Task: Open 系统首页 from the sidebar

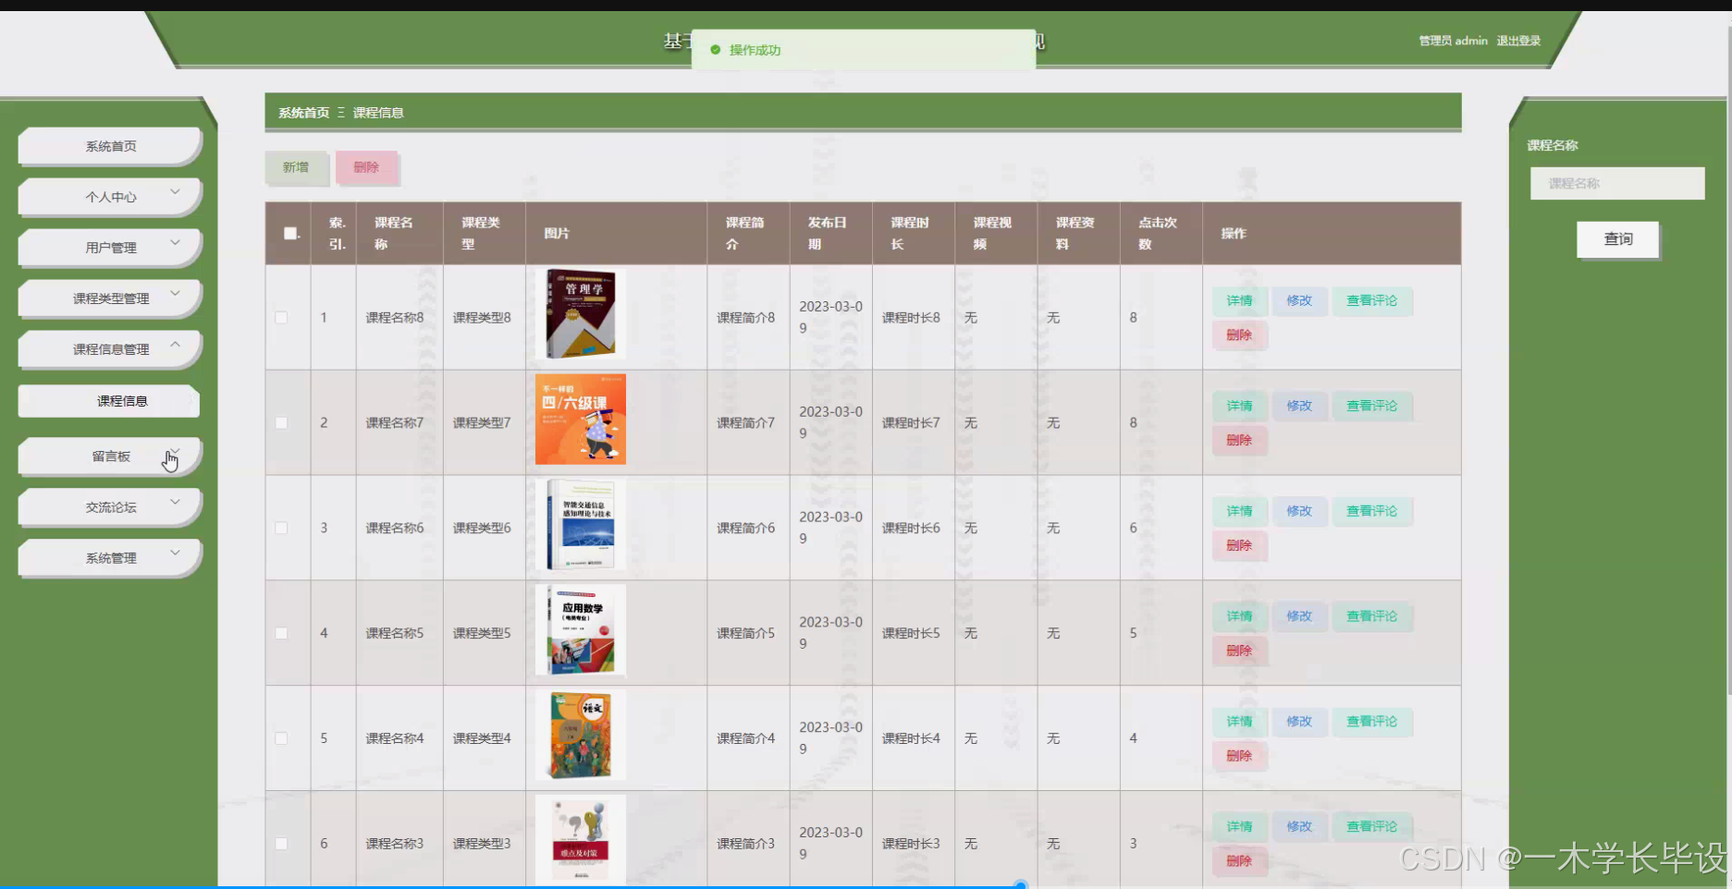Action: tap(109, 145)
